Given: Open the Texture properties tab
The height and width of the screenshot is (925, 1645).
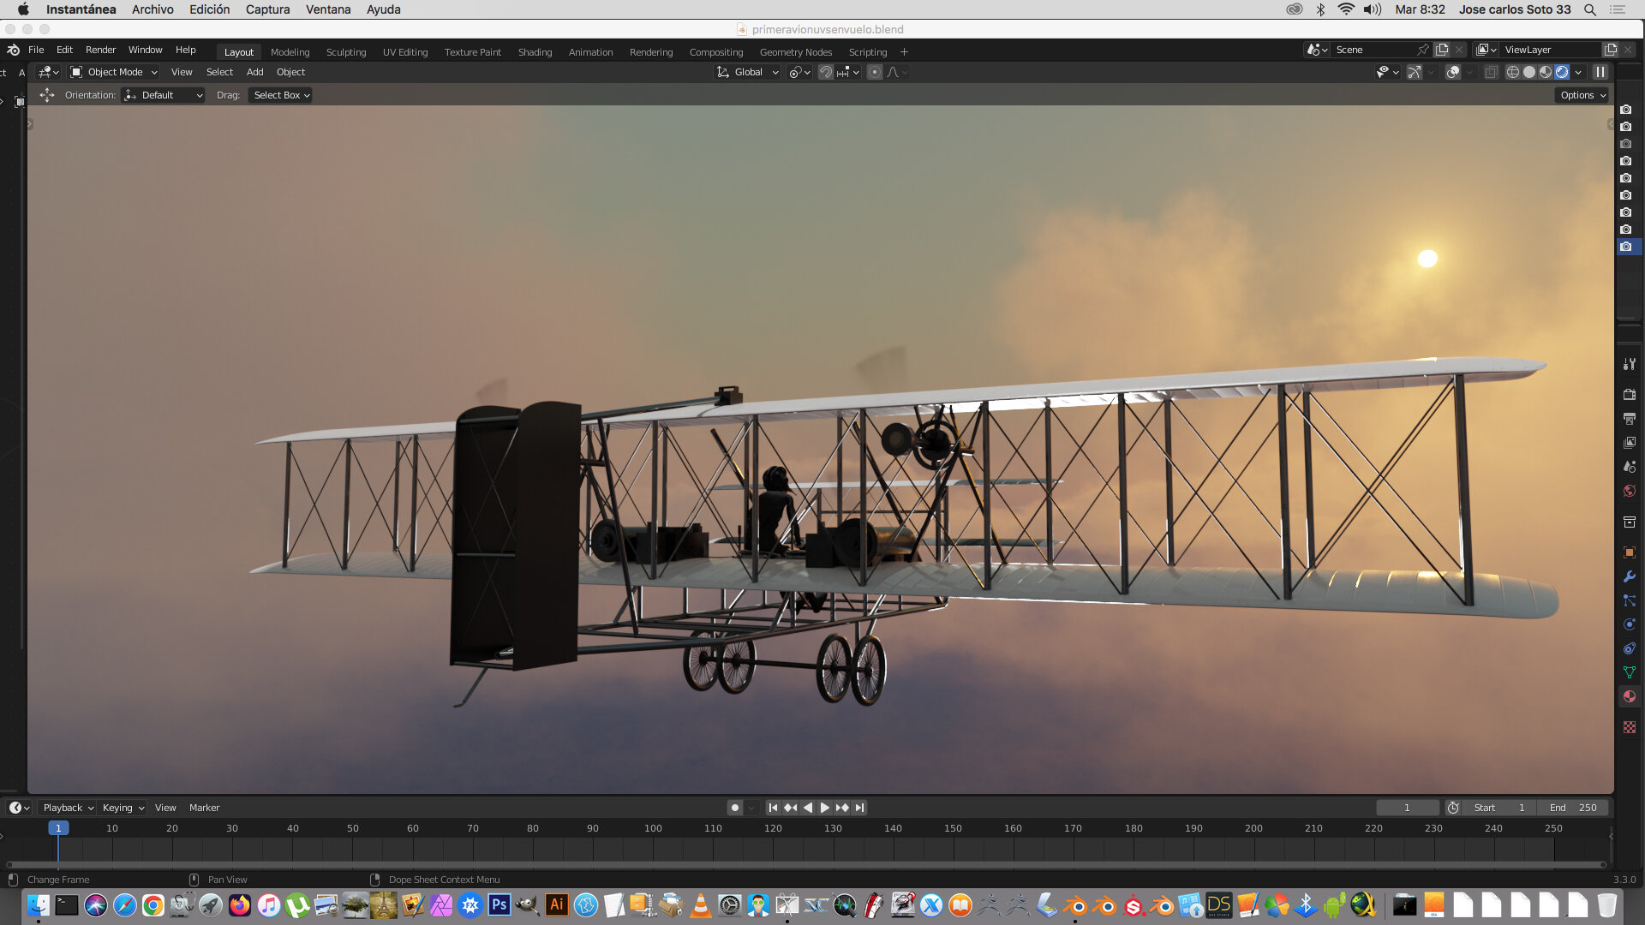Looking at the screenshot, I should pos(1629,727).
